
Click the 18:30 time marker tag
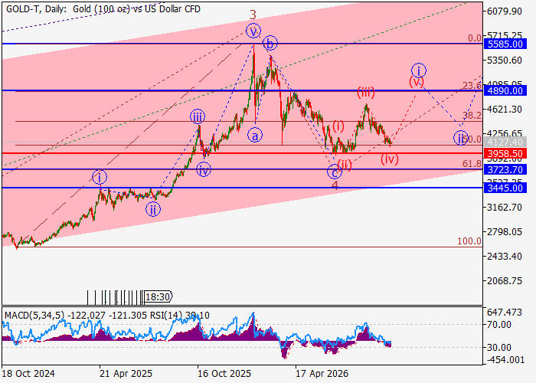click(x=159, y=297)
